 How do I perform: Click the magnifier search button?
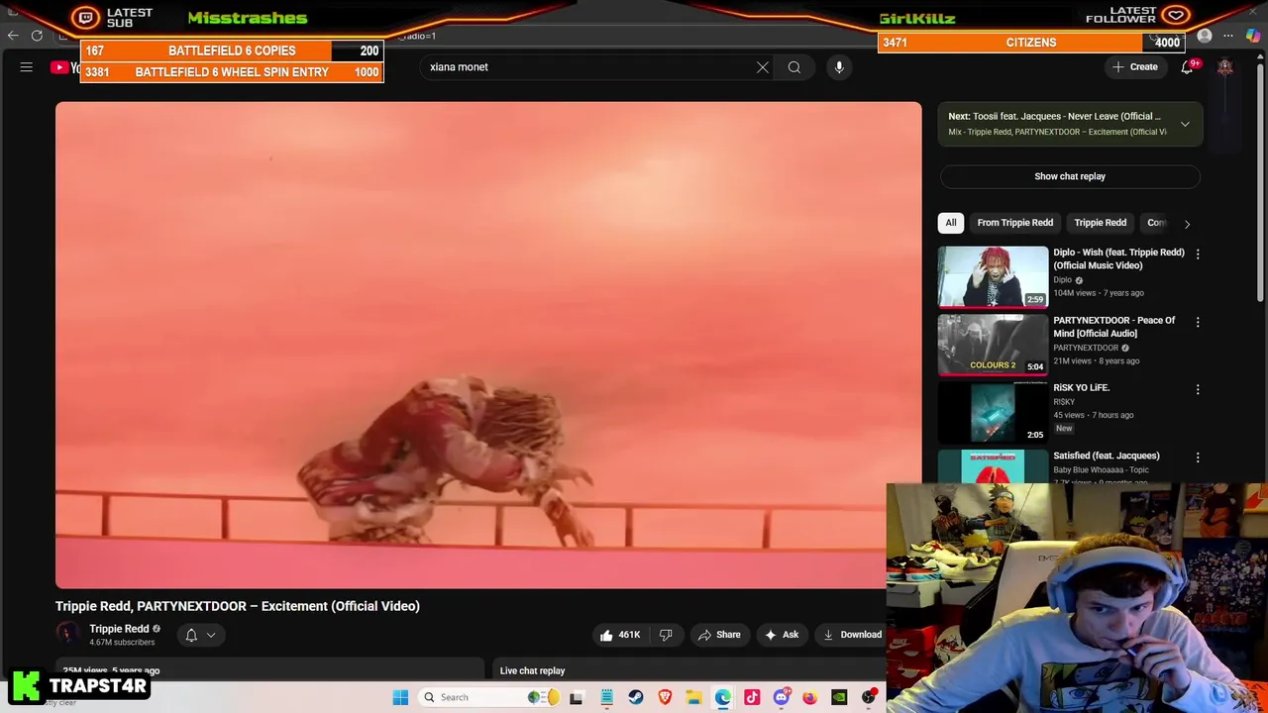(794, 67)
